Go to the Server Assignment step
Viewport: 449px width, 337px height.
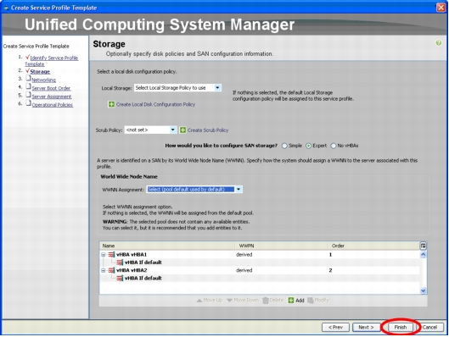tap(52, 97)
